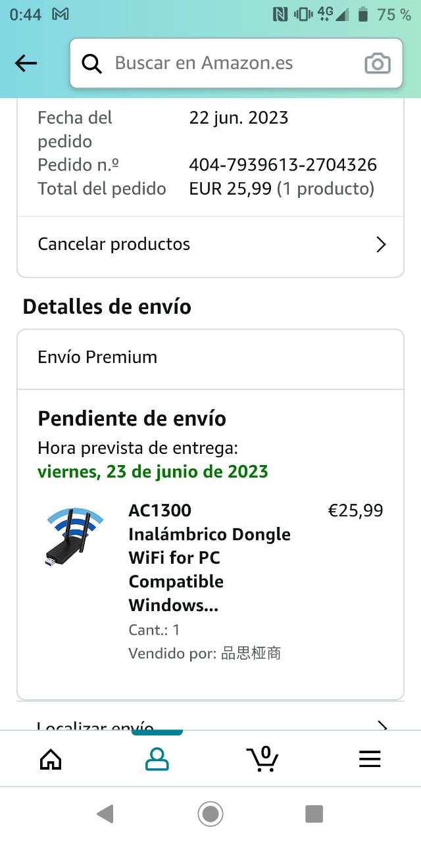Expand Localizar envío chevron
Viewport: 421px width, 842px height.
pyautogui.click(x=381, y=726)
